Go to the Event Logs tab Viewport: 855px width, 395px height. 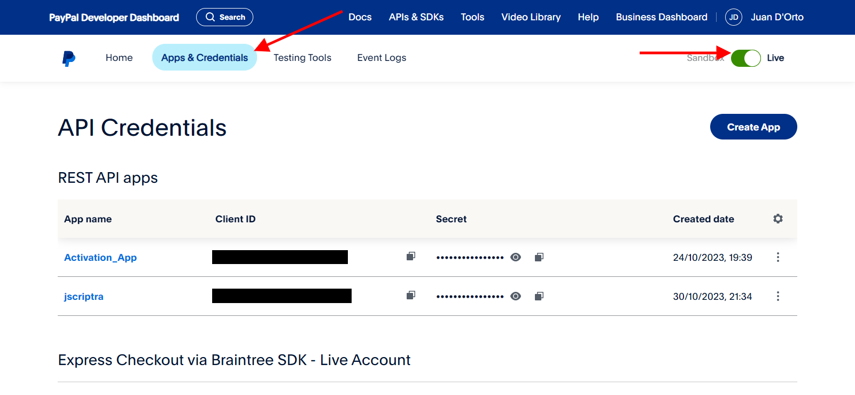coord(382,58)
